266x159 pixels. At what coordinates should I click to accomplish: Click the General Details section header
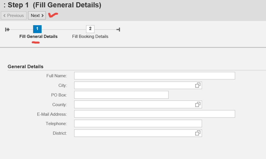(25, 66)
